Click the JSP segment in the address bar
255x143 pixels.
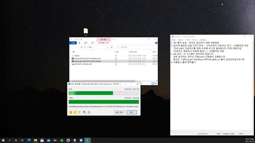point(90,47)
